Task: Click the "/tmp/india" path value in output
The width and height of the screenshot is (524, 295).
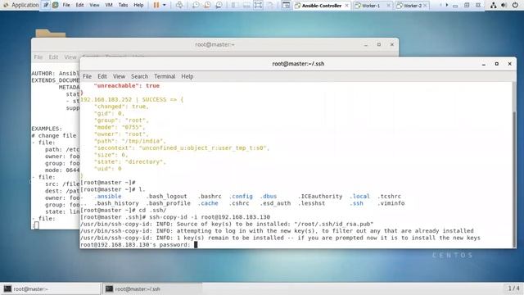Action: [142, 141]
